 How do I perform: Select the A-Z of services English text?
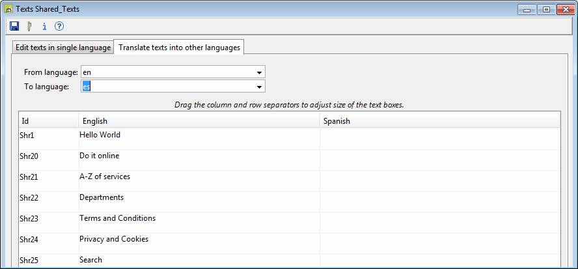coord(105,177)
